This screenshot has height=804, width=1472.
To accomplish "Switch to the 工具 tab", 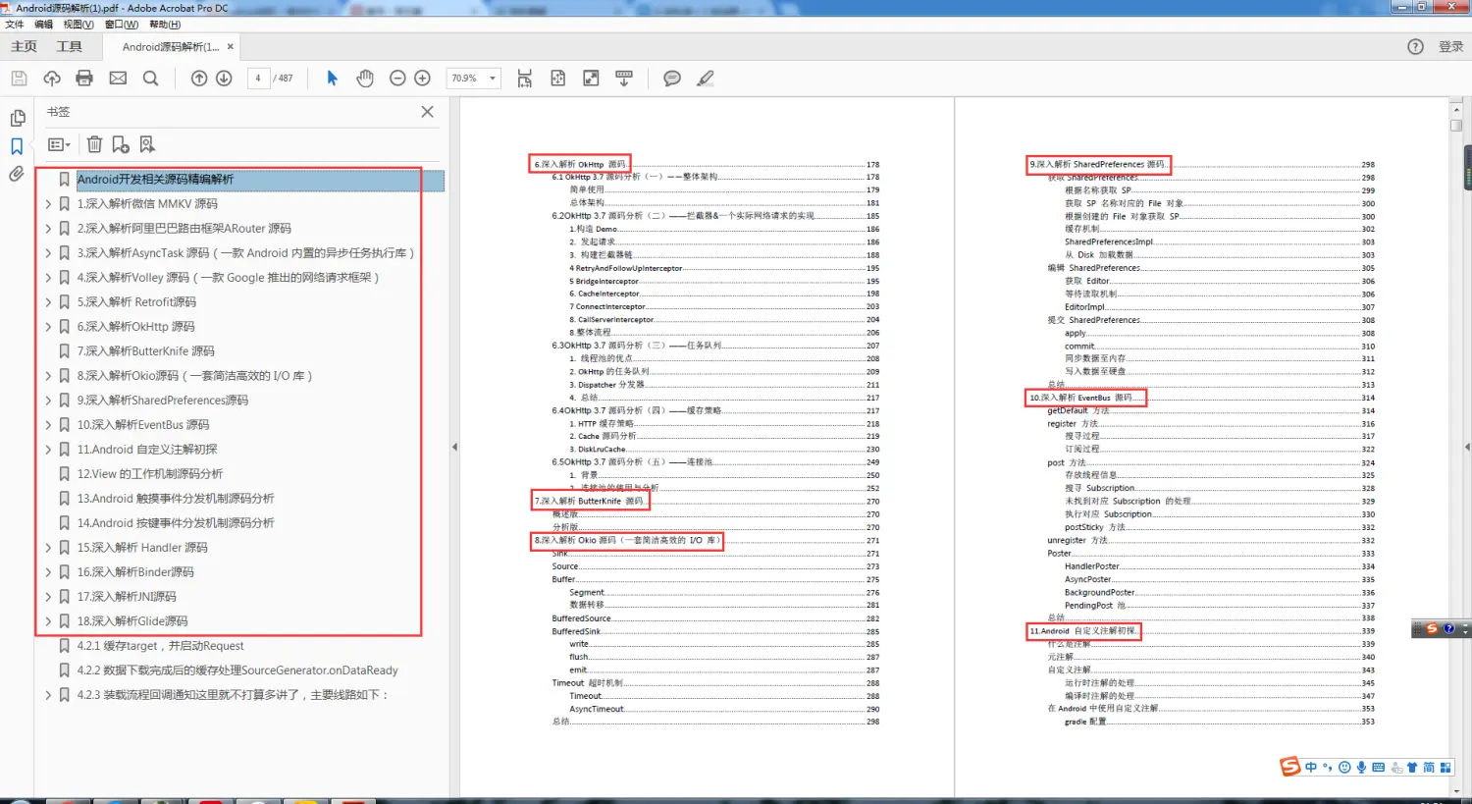I will 69,46.
